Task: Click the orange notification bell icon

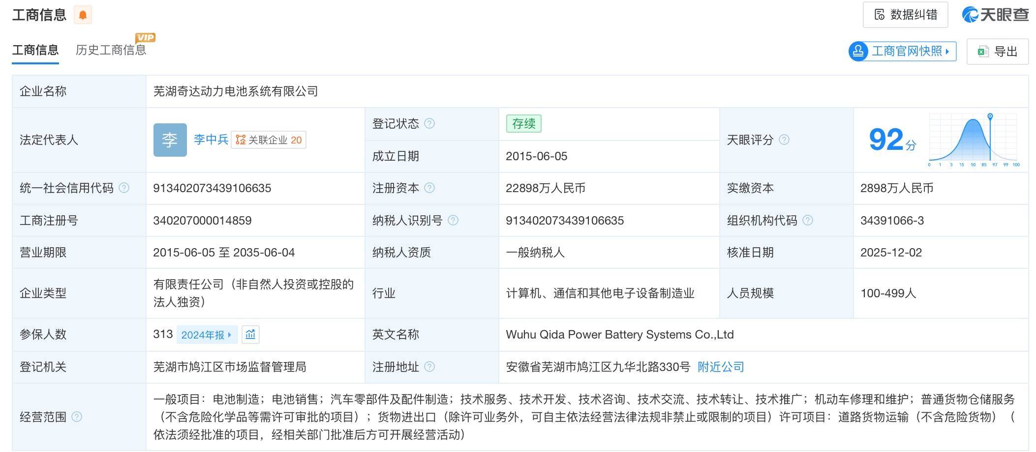Action: tap(83, 15)
